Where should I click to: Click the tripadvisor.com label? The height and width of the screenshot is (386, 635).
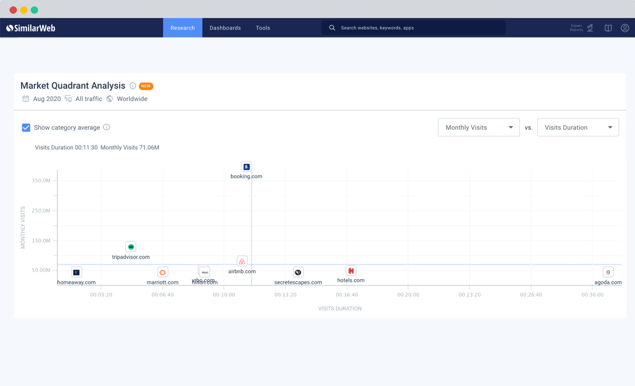[x=131, y=257]
